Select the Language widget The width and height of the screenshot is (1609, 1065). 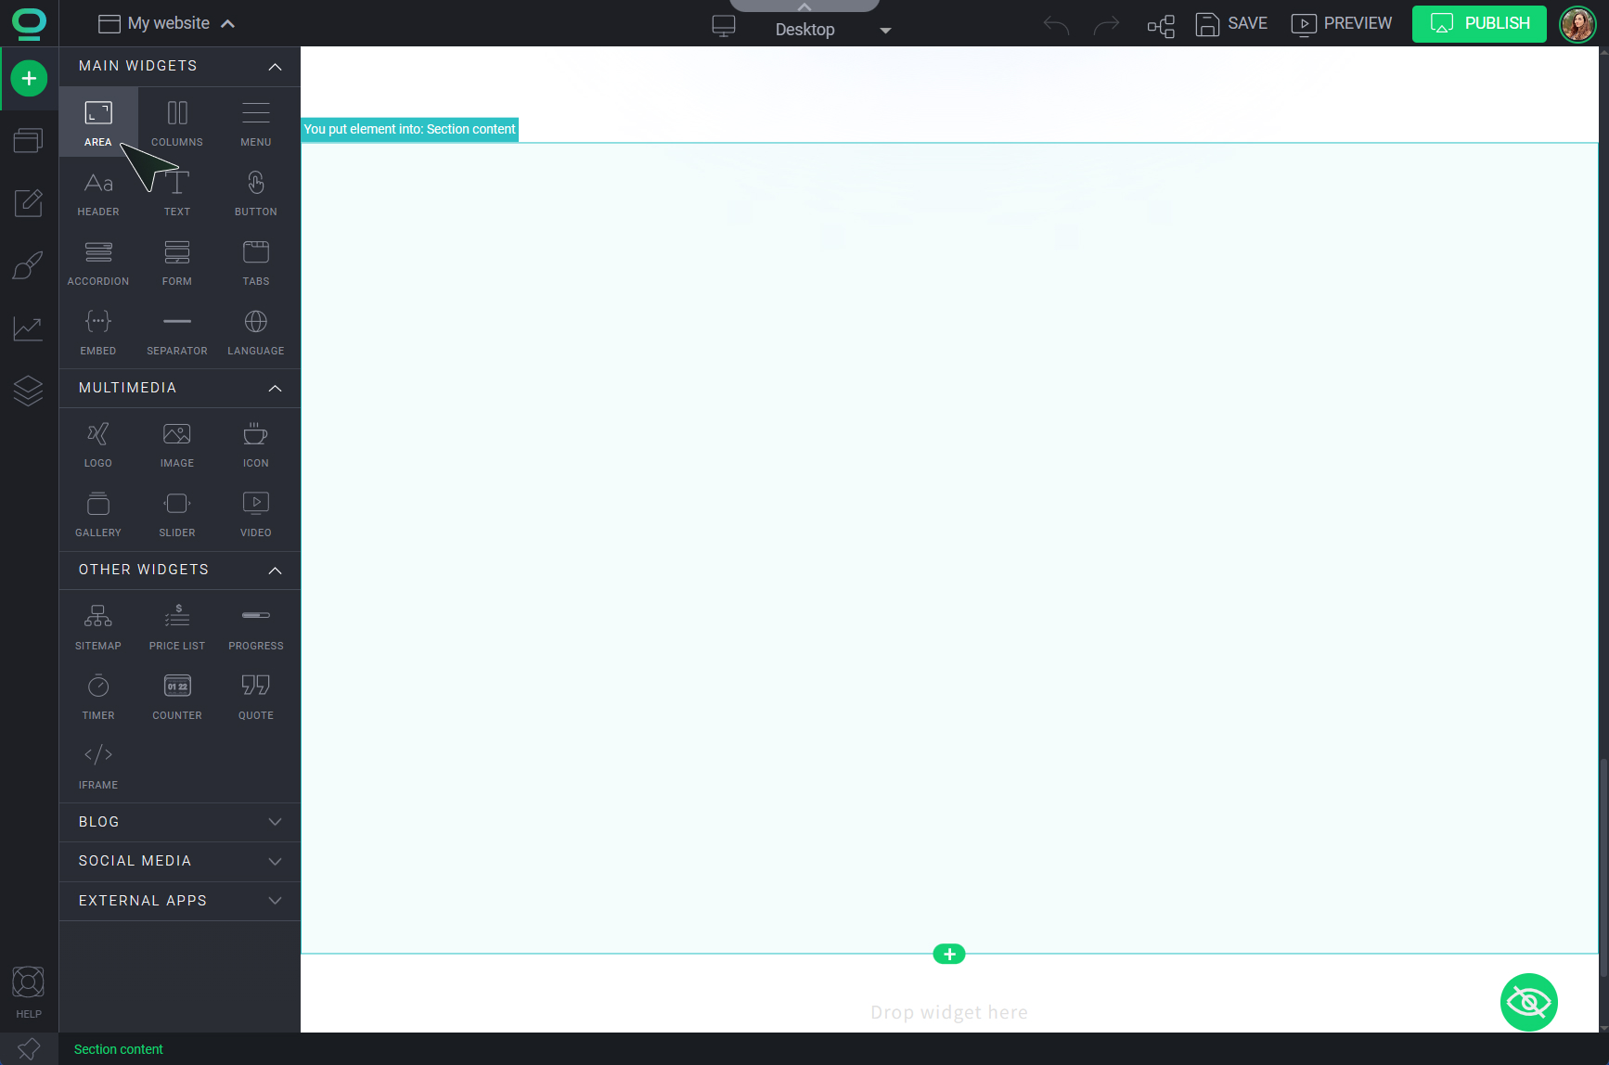256,332
